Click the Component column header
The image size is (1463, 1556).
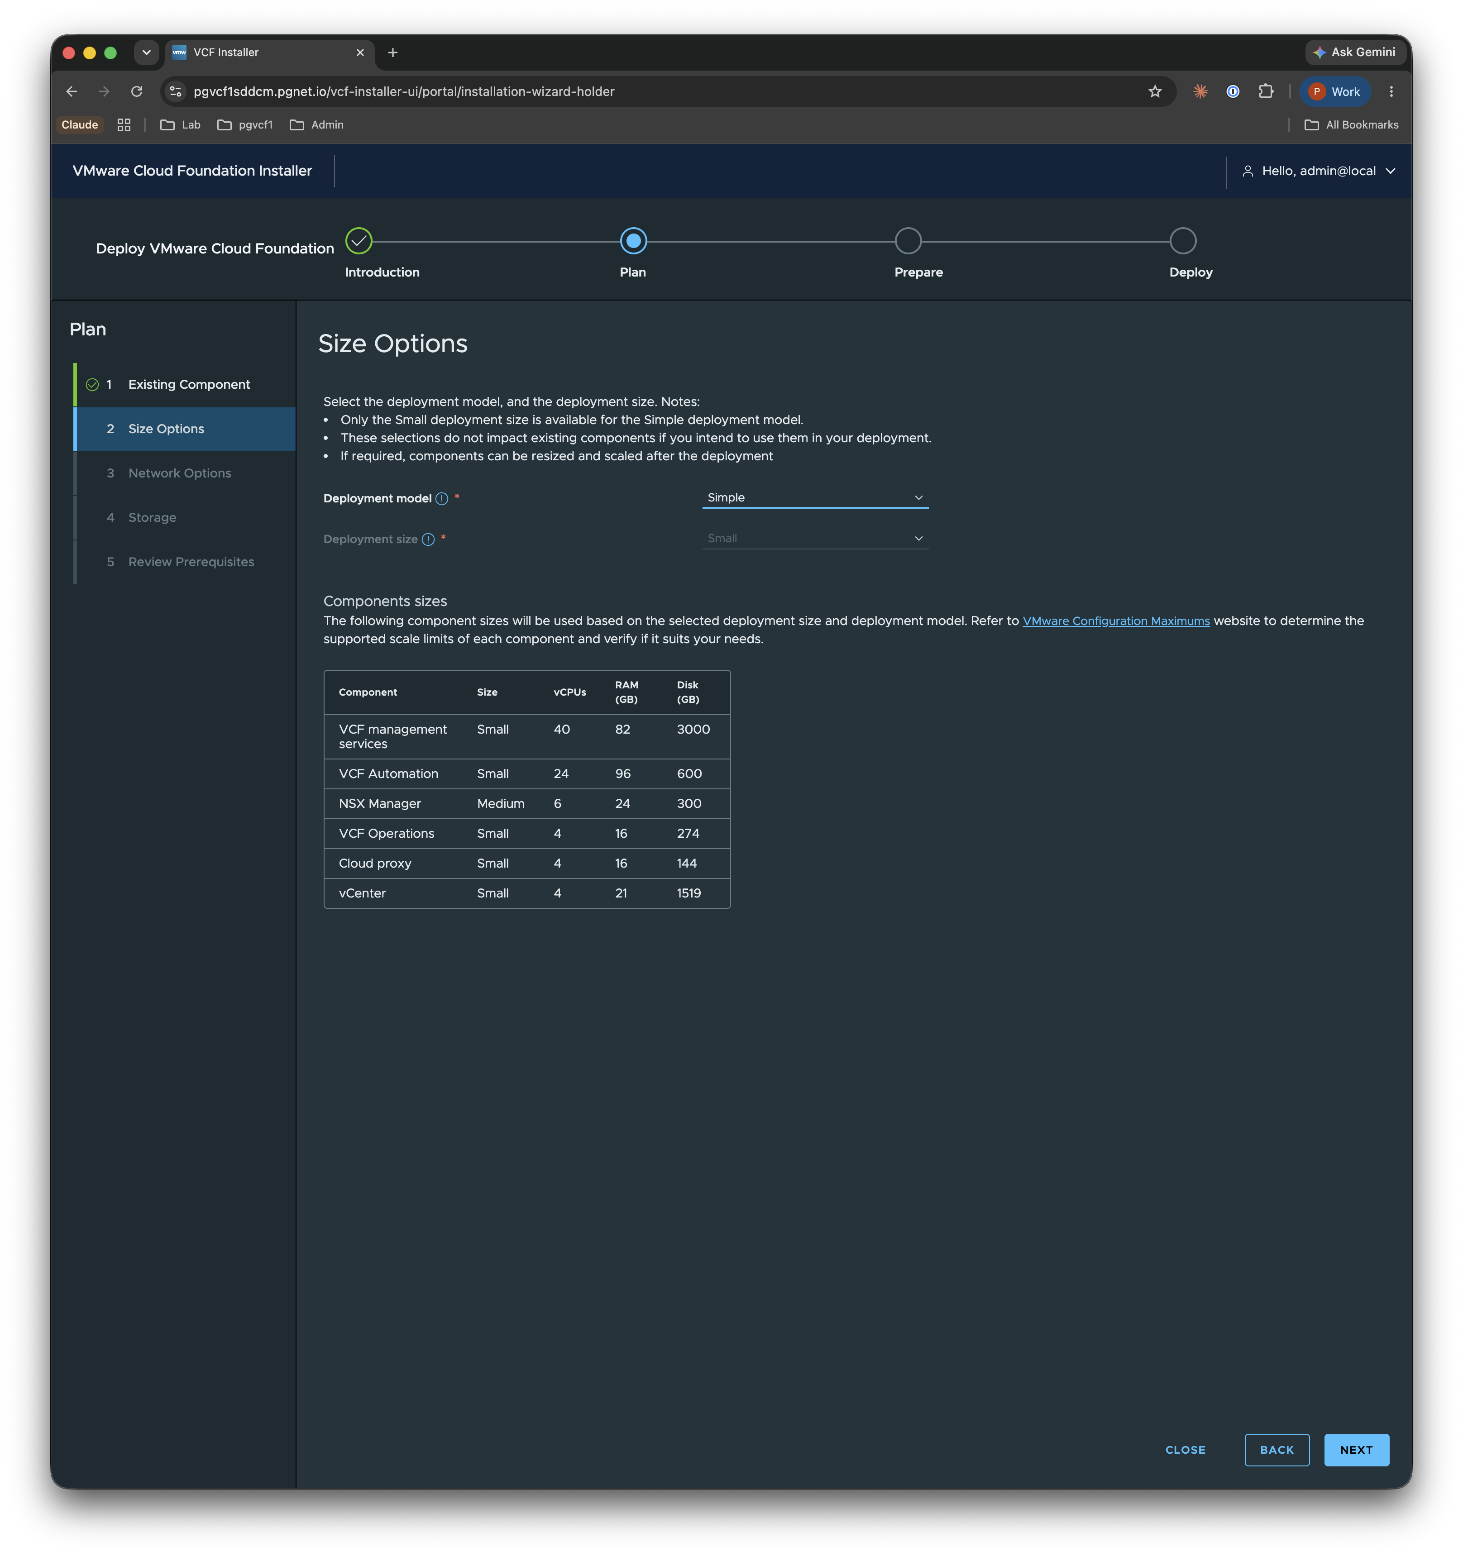point(368,692)
